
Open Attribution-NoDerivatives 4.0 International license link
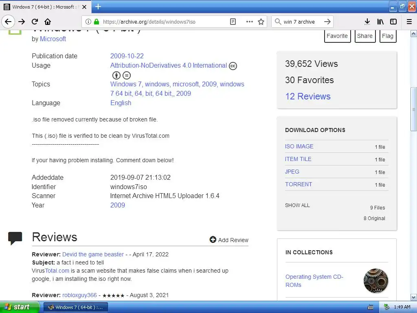point(169,66)
